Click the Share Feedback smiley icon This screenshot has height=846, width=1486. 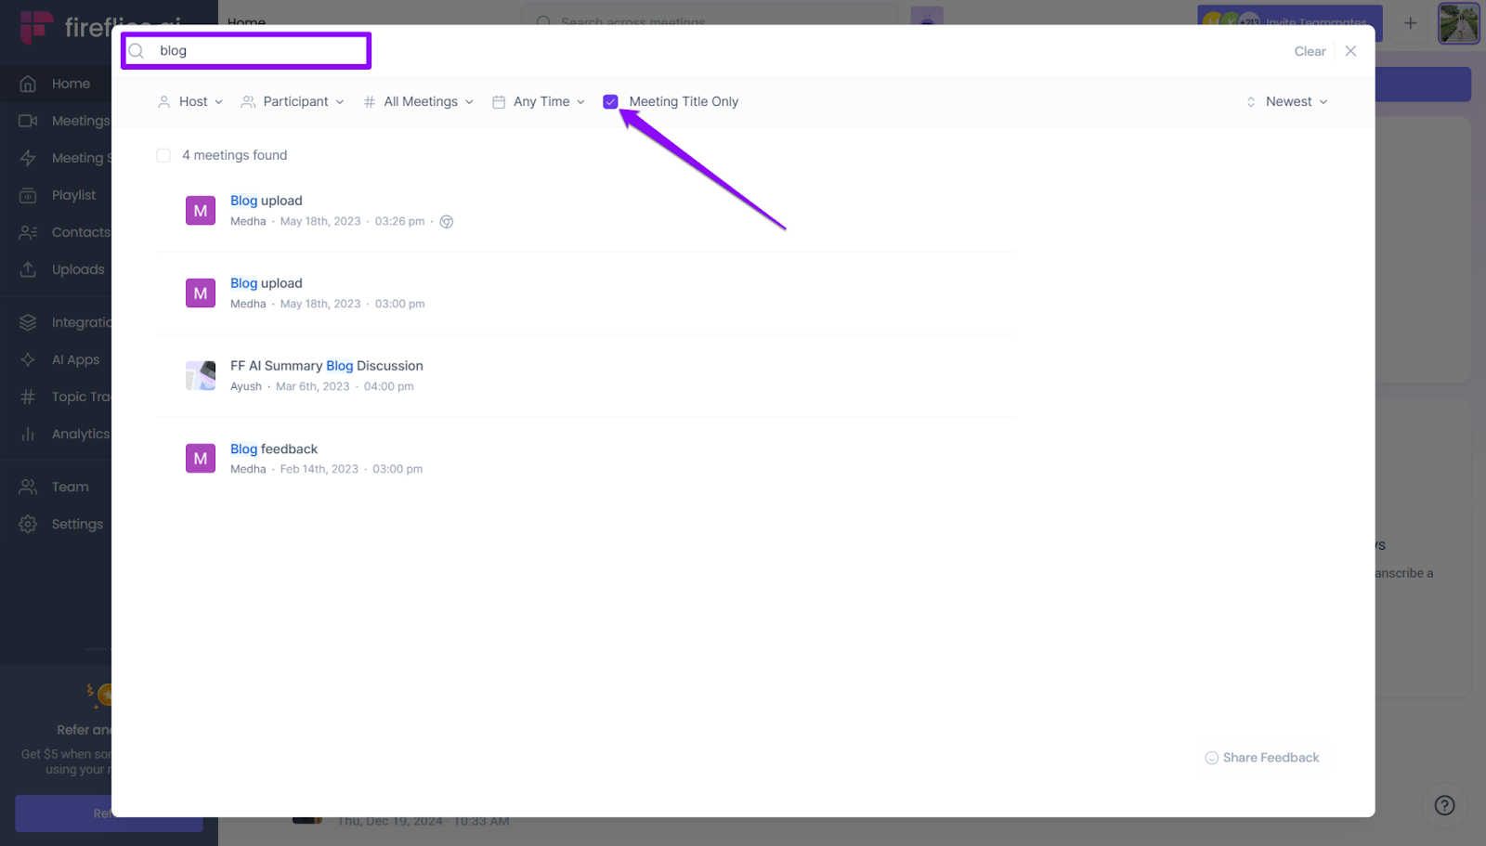coord(1211,758)
